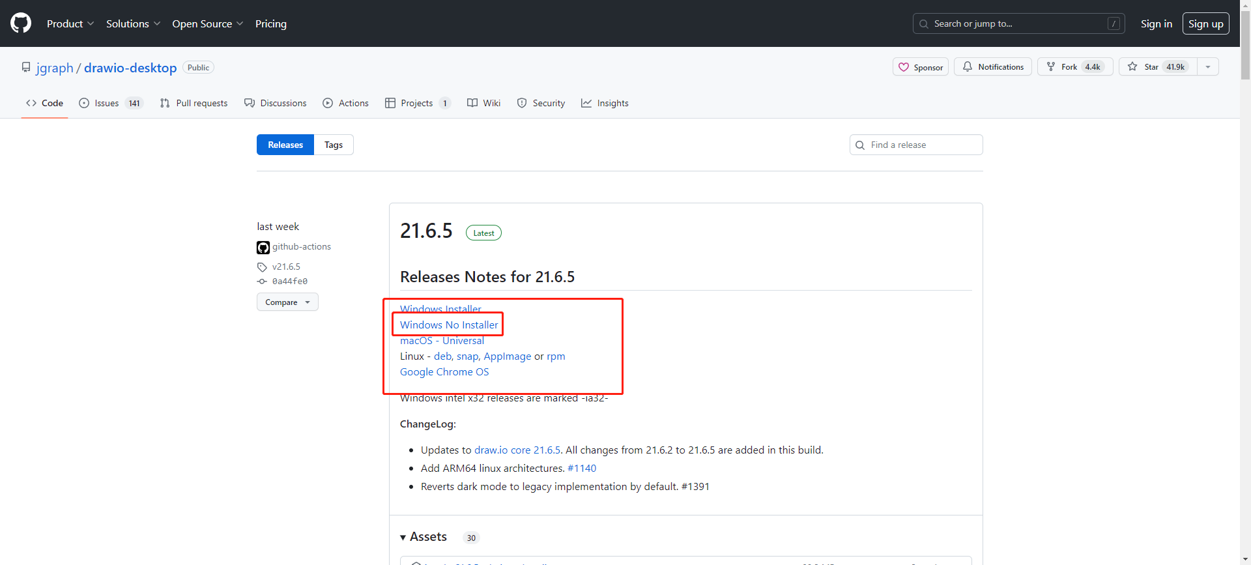Select the Releases button
The image size is (1251, 565).
tap(285, 145)
